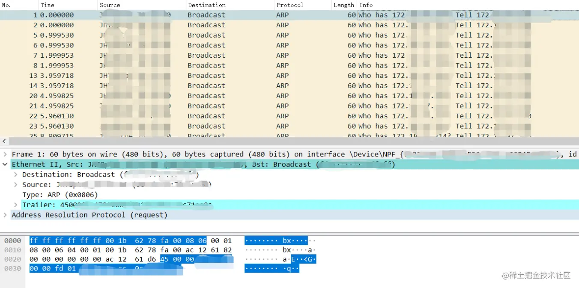Click the Length column header
This screenshot has width=579, height=288.
344,5
